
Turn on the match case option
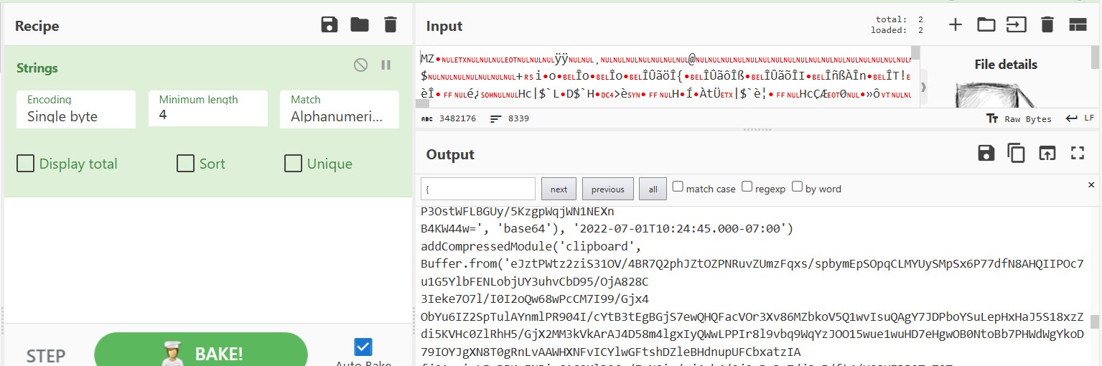click(678, 187)
